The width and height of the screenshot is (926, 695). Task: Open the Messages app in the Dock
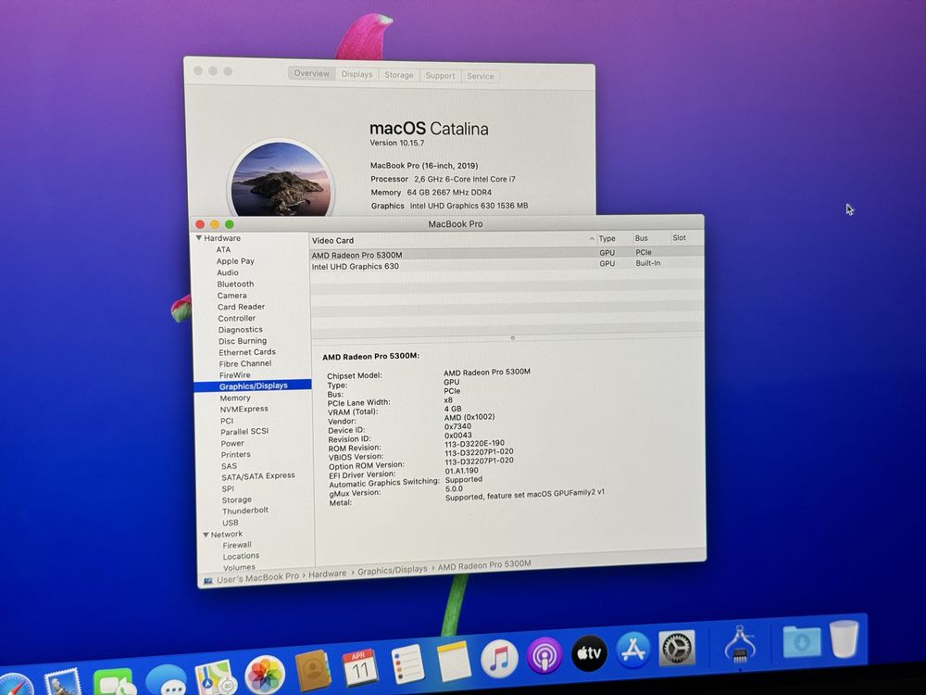click(x=167, y=681)
